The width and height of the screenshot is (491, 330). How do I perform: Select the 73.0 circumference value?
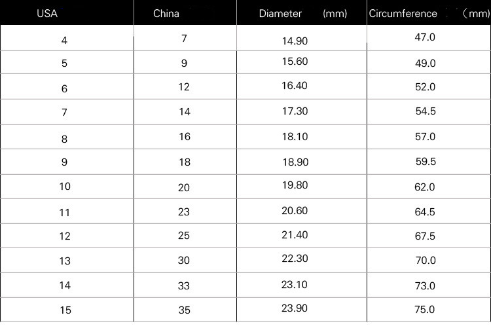[425, 285]
